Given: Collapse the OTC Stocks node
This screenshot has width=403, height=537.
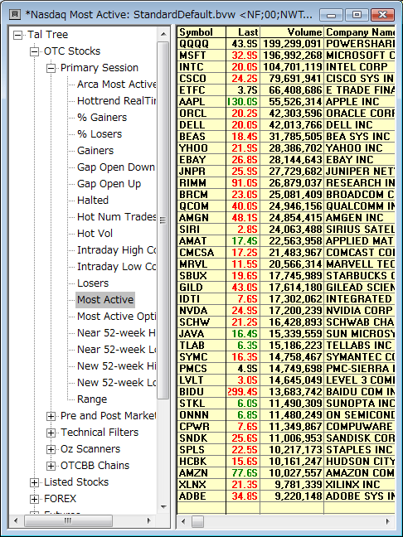Looking at the screenshot, I should [x=34, y=51].
